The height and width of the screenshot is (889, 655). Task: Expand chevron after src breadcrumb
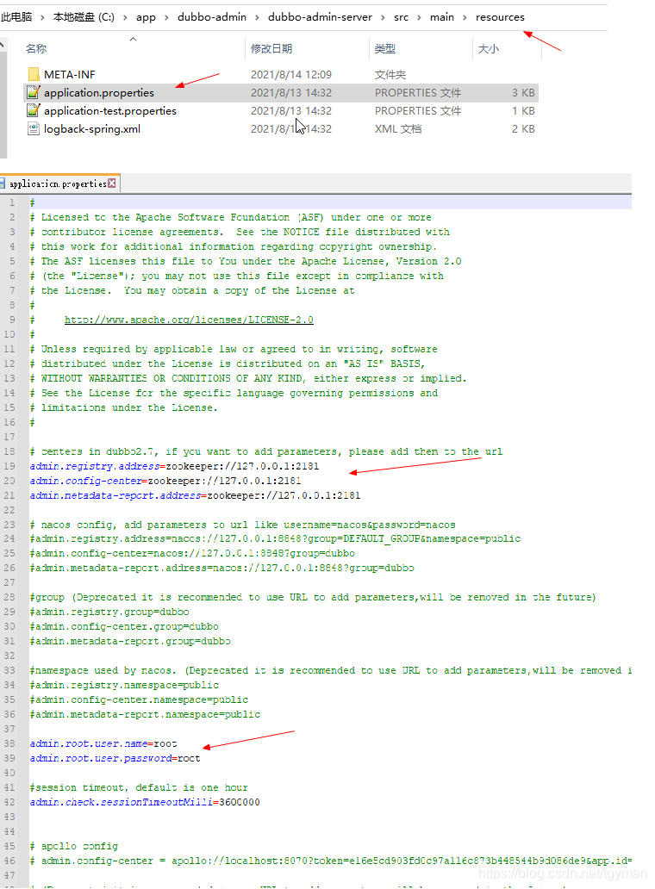pos(419,17)
